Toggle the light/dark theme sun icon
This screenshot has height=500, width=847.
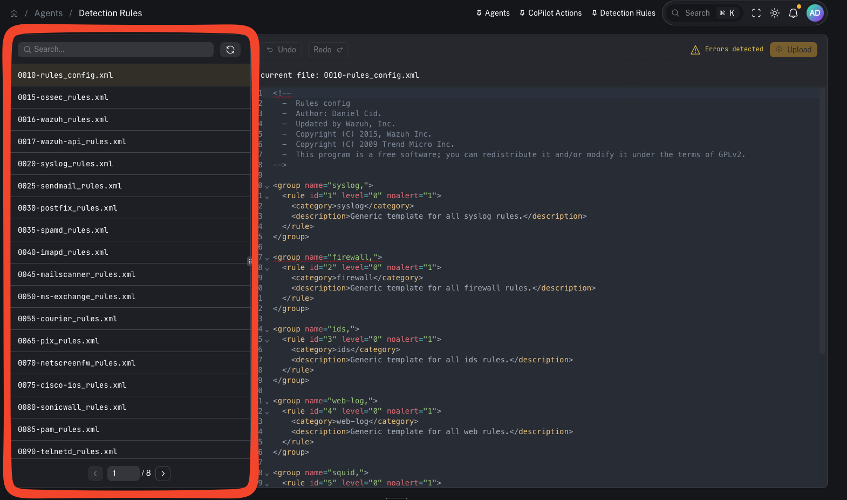tap(775, 13)
